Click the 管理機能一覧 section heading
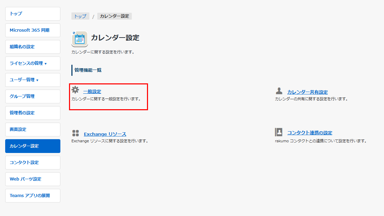The height and width of the screenshot is (216, 384). click(x=88, y=70)
